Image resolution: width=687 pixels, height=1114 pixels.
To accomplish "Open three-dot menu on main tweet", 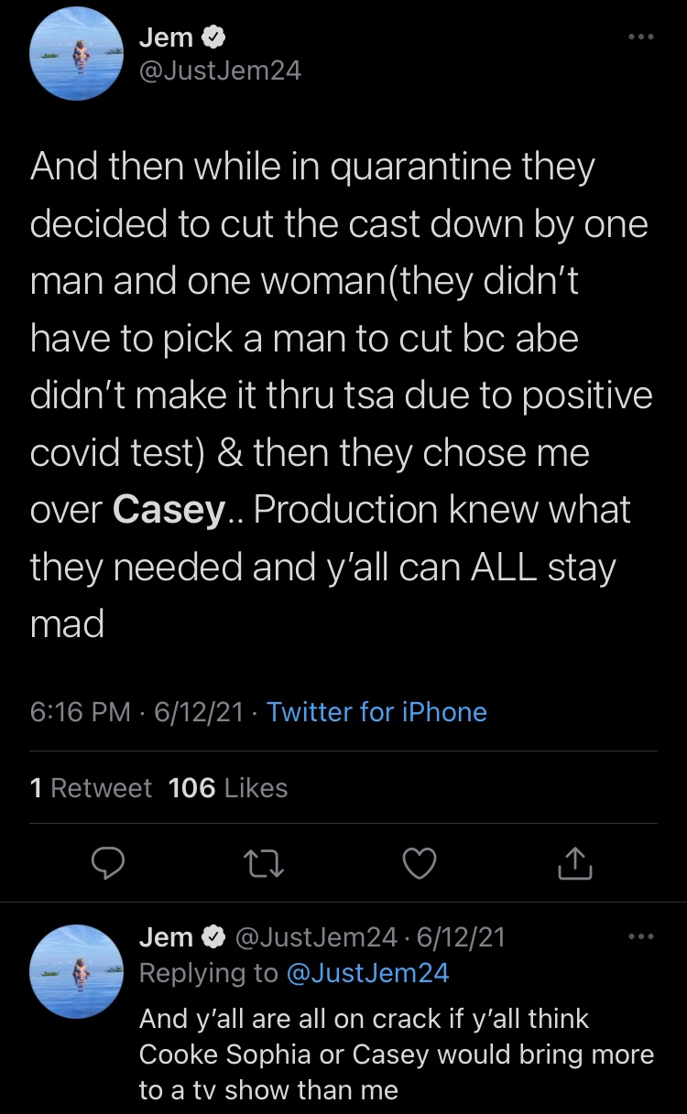I will [x=640, y=38].
